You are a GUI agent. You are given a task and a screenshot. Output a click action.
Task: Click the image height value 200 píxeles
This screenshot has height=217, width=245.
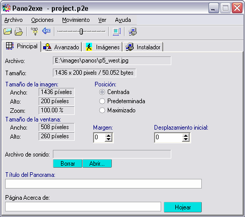pyautogui.click(x=56, y=101)
